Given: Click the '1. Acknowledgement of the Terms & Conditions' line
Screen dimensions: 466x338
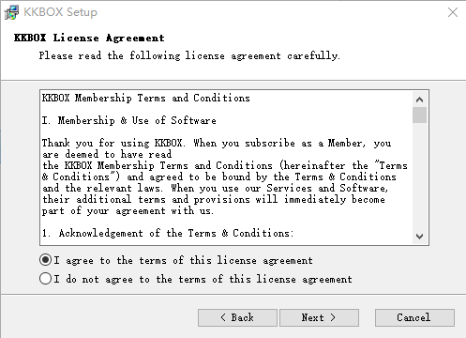Looking at the screenshot, I should 168,233.
